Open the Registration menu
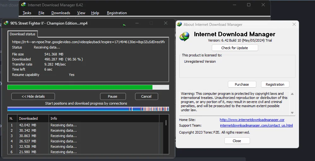 click(x=117, y=13)
